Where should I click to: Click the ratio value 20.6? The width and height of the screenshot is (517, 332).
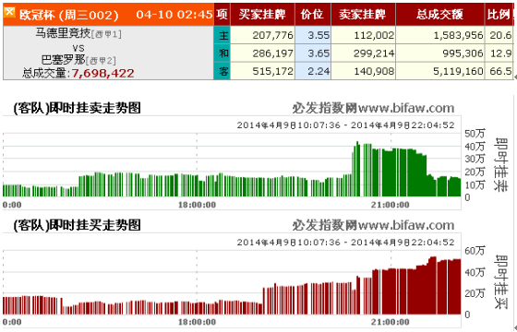pos(500,35)
